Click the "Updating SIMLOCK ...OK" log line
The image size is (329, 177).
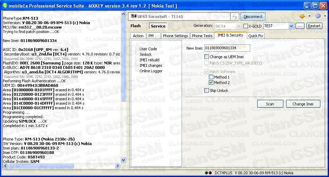pyautogui.click(x=25, y=121)
